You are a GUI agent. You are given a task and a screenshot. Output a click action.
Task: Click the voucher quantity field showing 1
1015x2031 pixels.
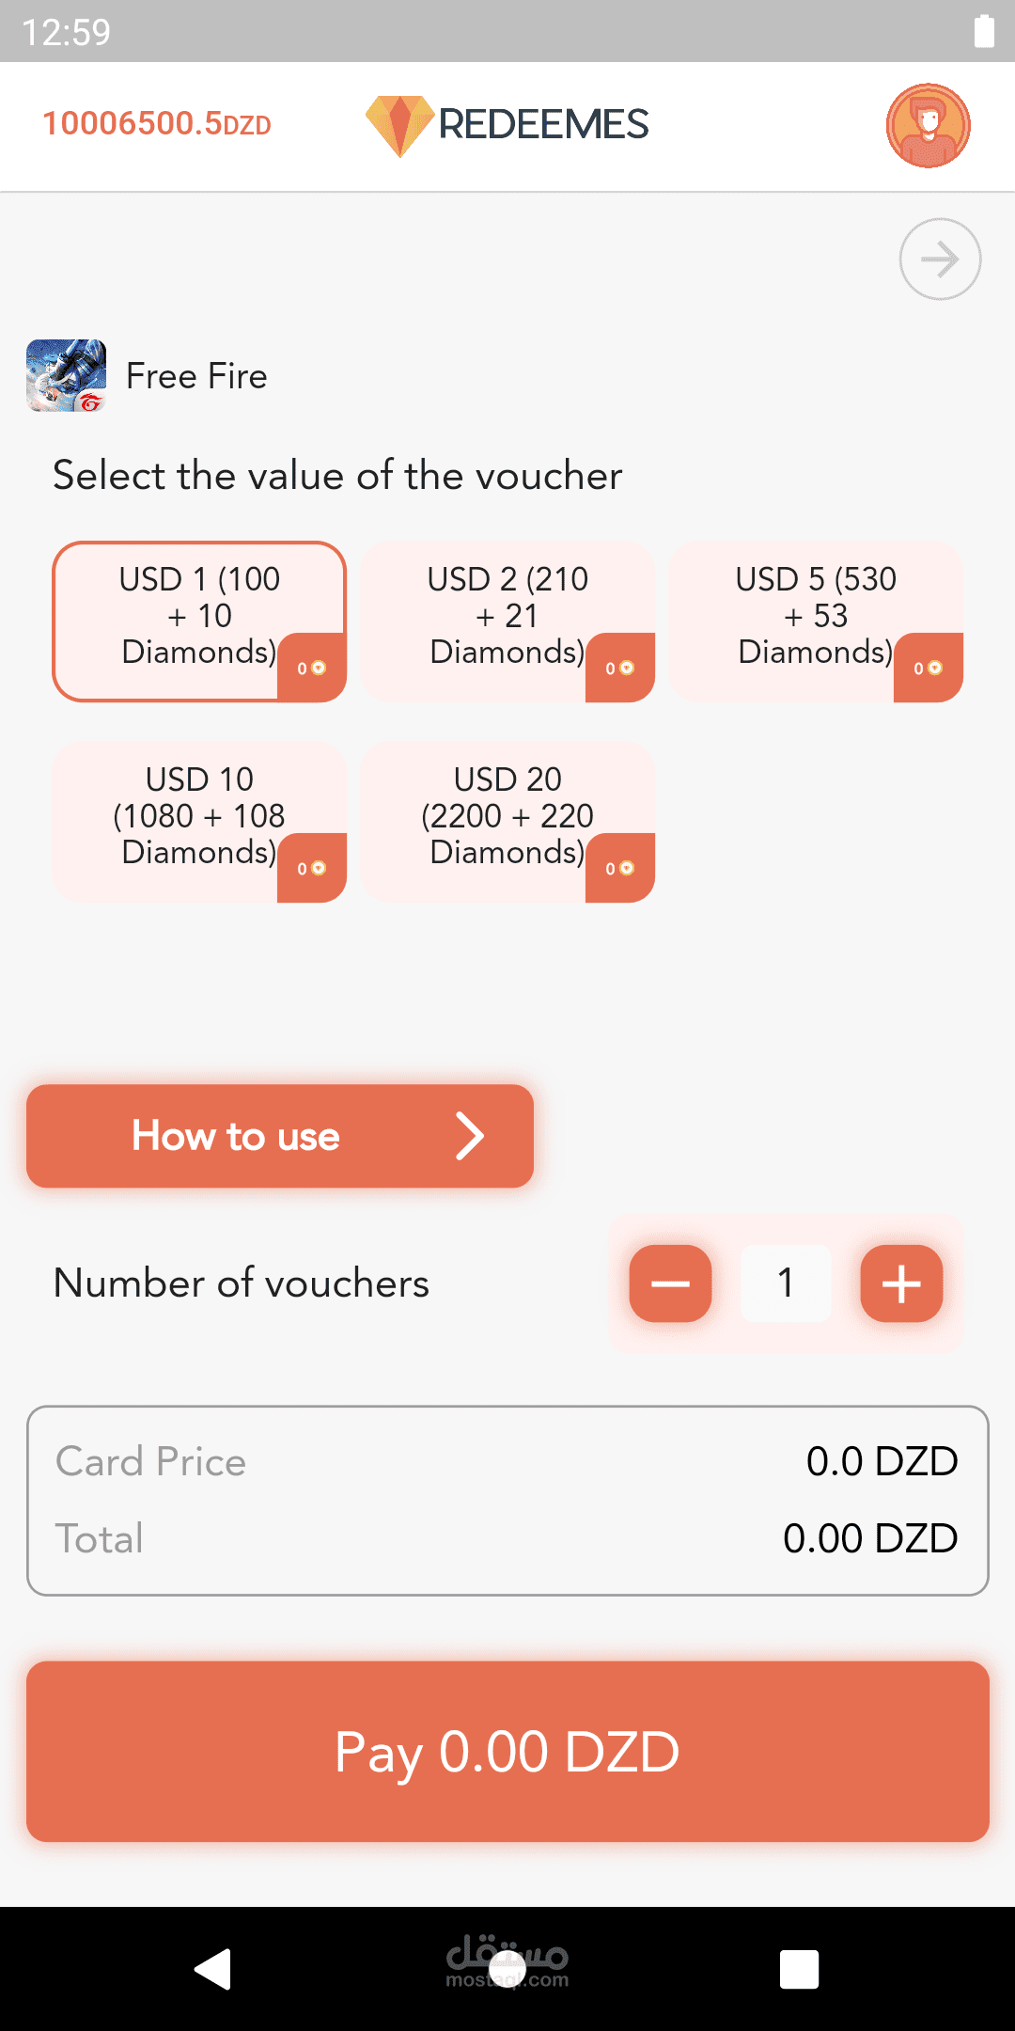[786, 1283]
